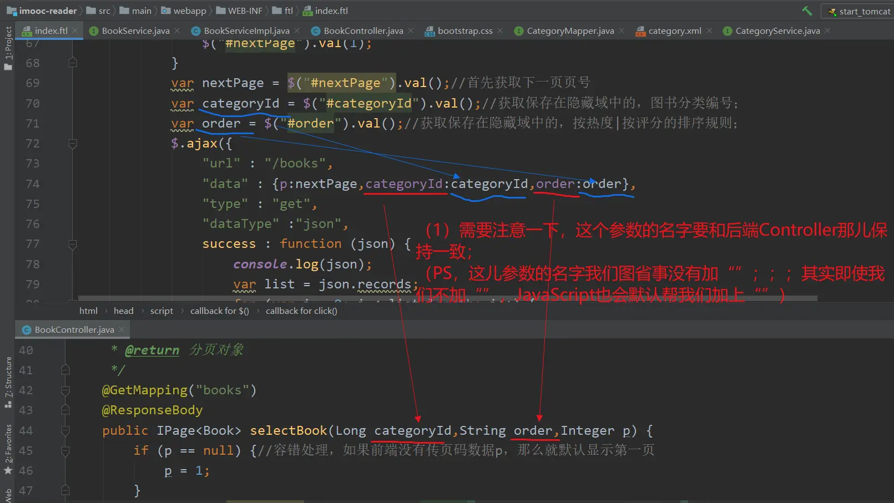Click the "#nextPage" selector on line 69
Image resolution: width=894 pixels, height=503 pixels.
346,83
